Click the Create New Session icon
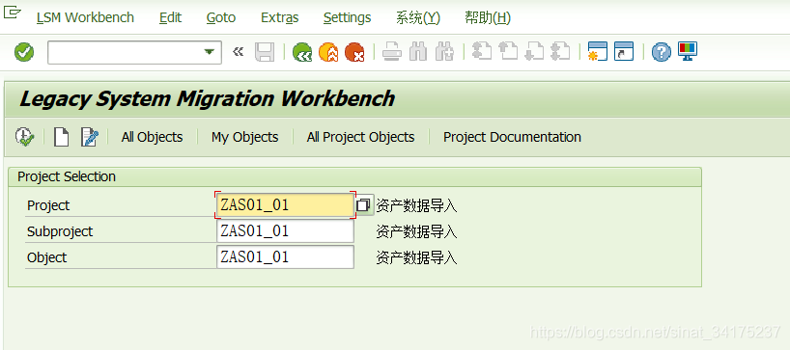 click(598, 51)
